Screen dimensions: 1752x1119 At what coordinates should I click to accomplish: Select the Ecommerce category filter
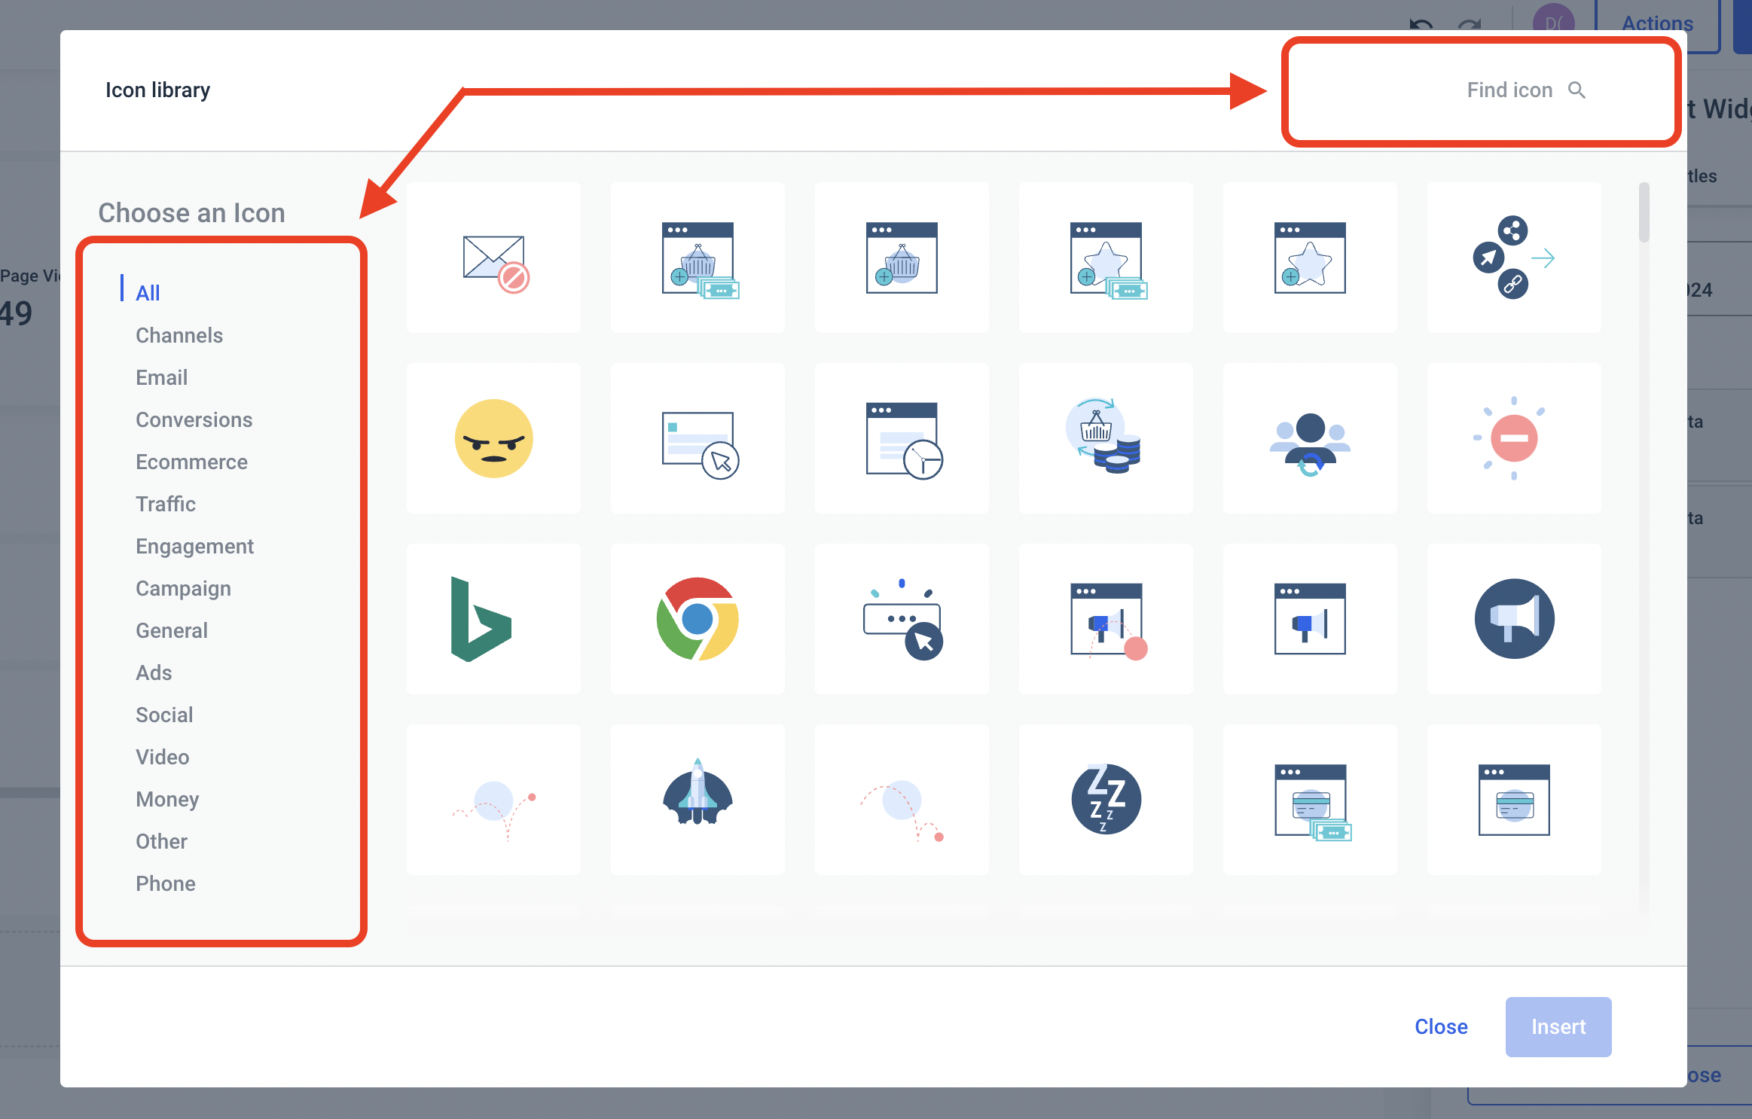tap(191, 462)
